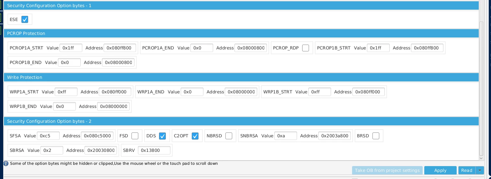Click the Read button
Viewport: 491px width, 179px height.
467,170
